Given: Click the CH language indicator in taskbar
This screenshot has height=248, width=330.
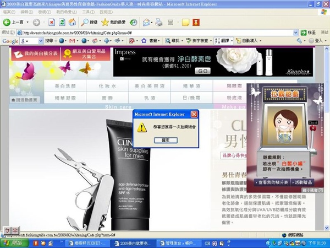Looking at the screenshot, I should coord(207,244).
